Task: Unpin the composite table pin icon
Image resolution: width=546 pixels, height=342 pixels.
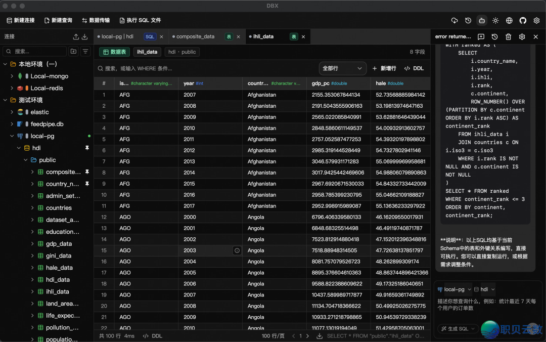Action: tap(87, 172)
